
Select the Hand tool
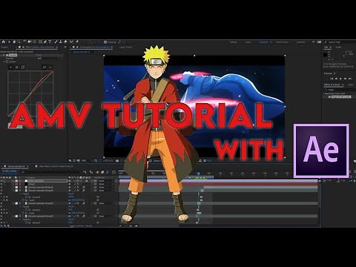click(14, 42)
